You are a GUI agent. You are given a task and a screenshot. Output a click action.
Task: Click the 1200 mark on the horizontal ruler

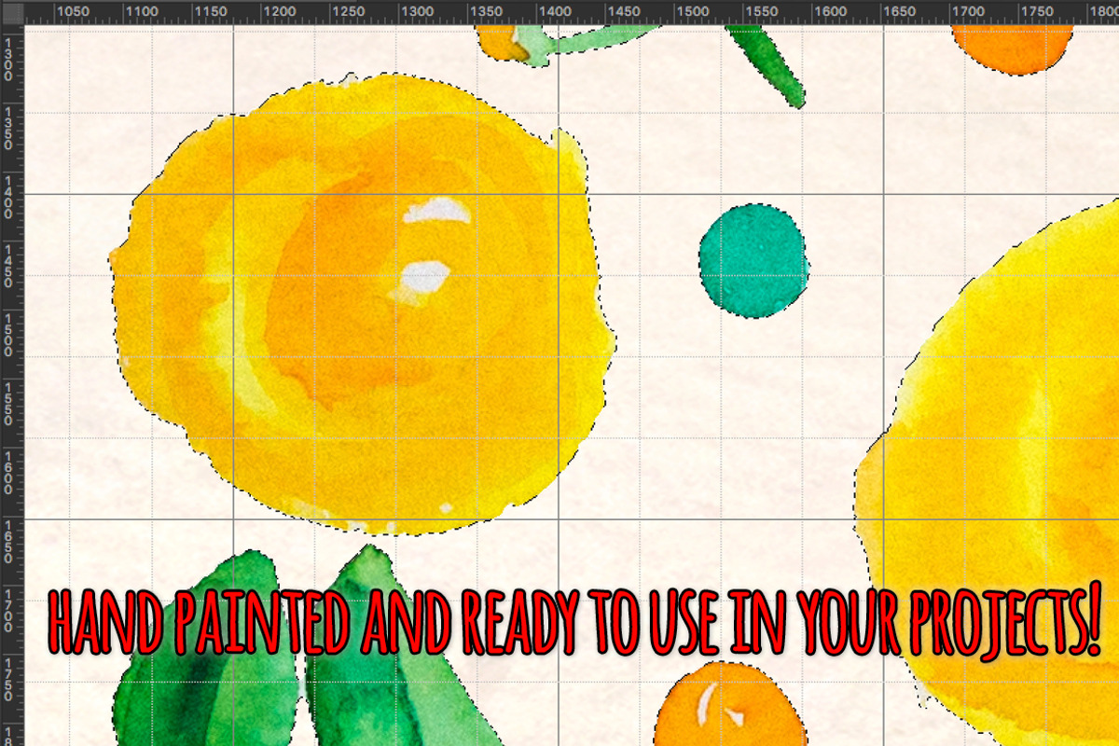279,12
